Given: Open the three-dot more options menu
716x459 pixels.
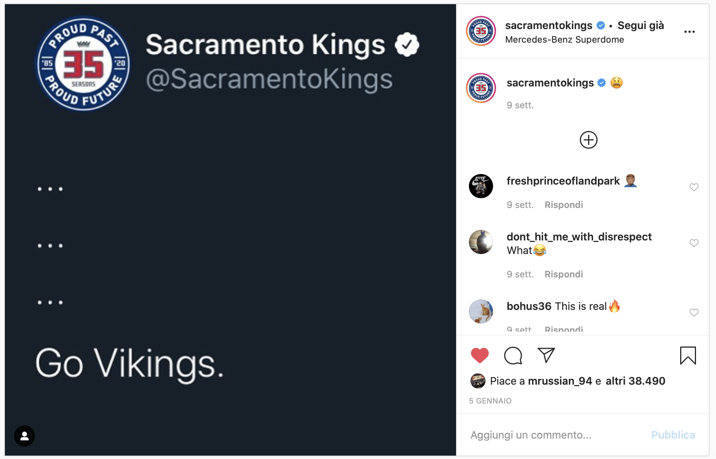Looking at the screenshot, I should point(689,32).
